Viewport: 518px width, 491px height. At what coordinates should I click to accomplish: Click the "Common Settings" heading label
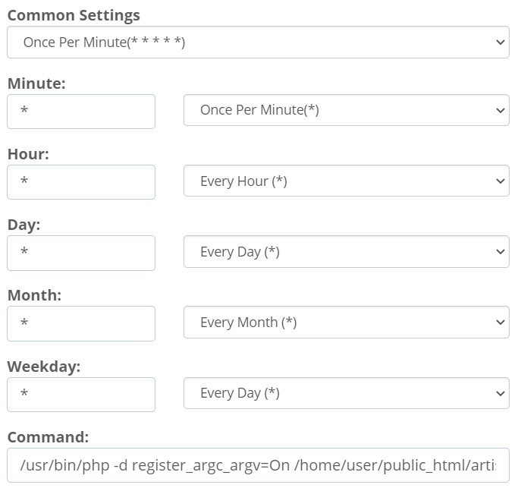point(74,15)
